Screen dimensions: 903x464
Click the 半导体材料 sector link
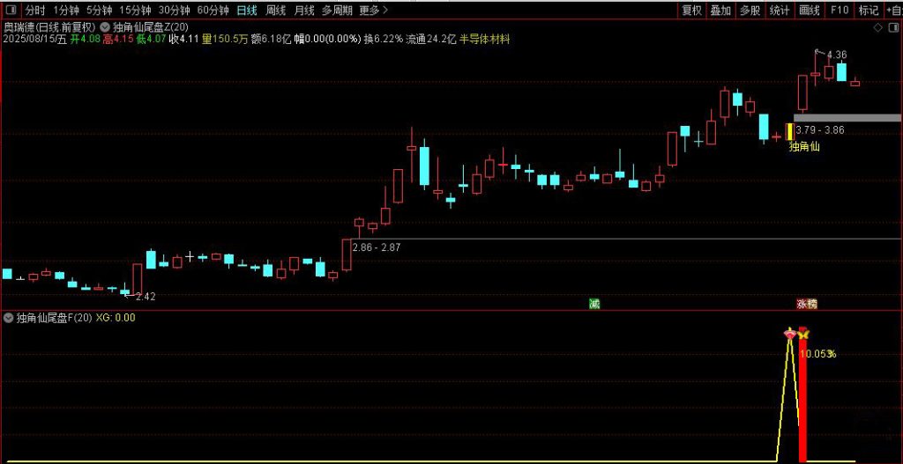click(x=483, y=40)
